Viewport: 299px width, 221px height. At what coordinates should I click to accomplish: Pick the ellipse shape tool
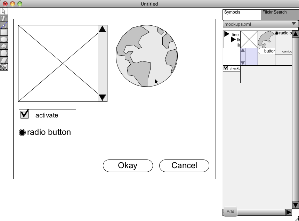4,39
